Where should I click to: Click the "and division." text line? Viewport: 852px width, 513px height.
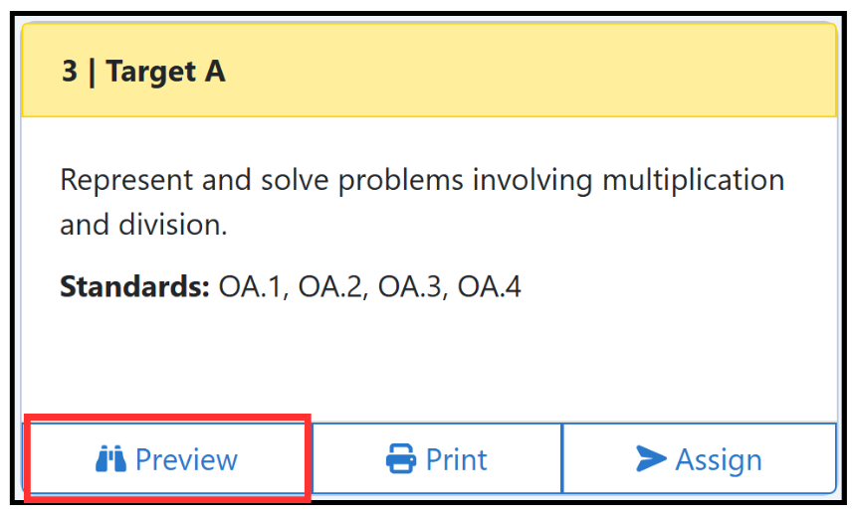point(143,225)
